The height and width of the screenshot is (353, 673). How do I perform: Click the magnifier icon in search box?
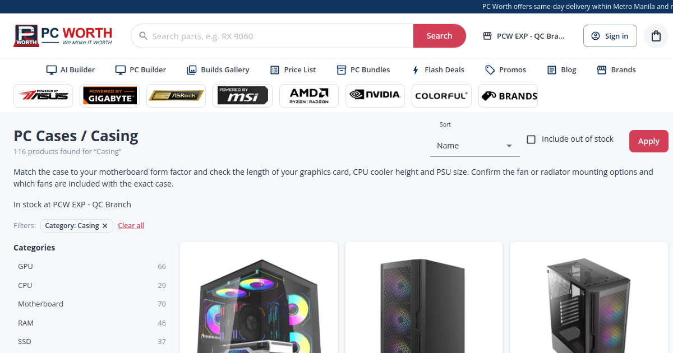click(x=143, y=36)
